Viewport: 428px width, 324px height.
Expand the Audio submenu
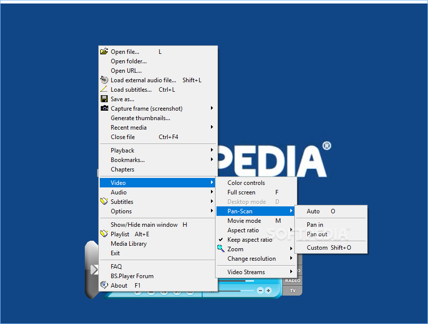[212, 192]
